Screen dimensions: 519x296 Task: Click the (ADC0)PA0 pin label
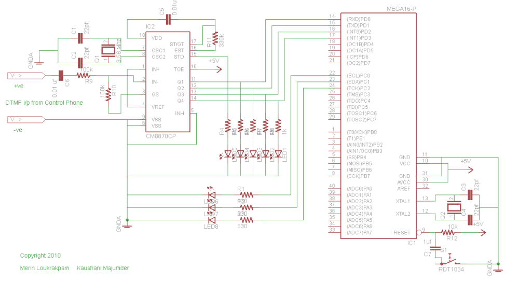coord(360,189)
